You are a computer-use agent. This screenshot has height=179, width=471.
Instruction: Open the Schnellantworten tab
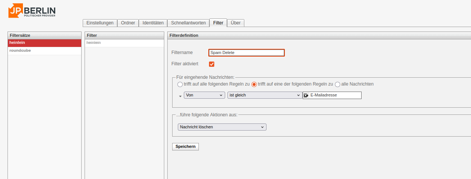[188, 23]
